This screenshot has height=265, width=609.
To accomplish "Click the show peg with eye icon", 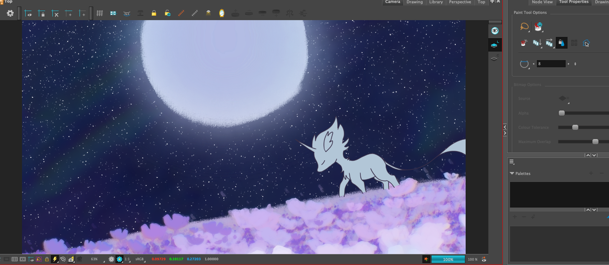I will tap(28, 14).
